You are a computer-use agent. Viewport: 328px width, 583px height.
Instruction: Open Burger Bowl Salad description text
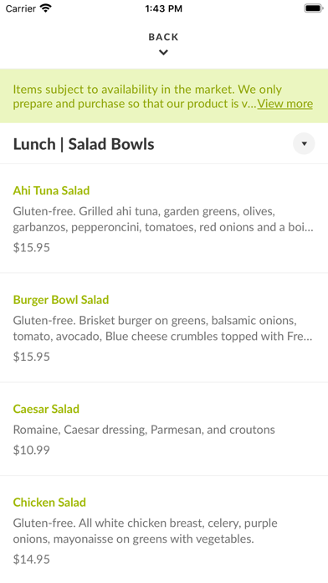coord(162,328)
